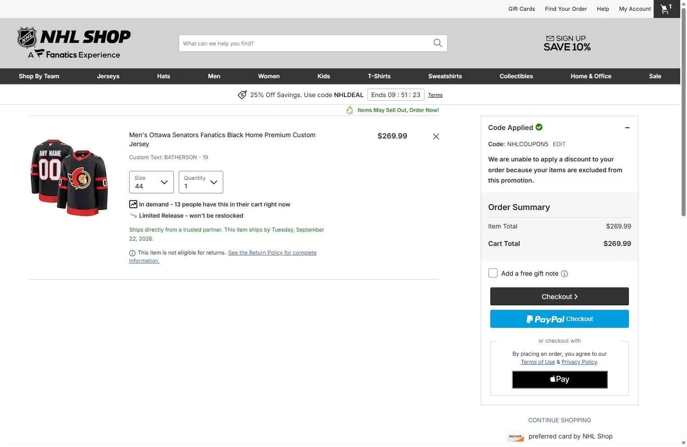Open the Quantity dropdown
Viewport: 687px width, 447px height.
(201, 182)
